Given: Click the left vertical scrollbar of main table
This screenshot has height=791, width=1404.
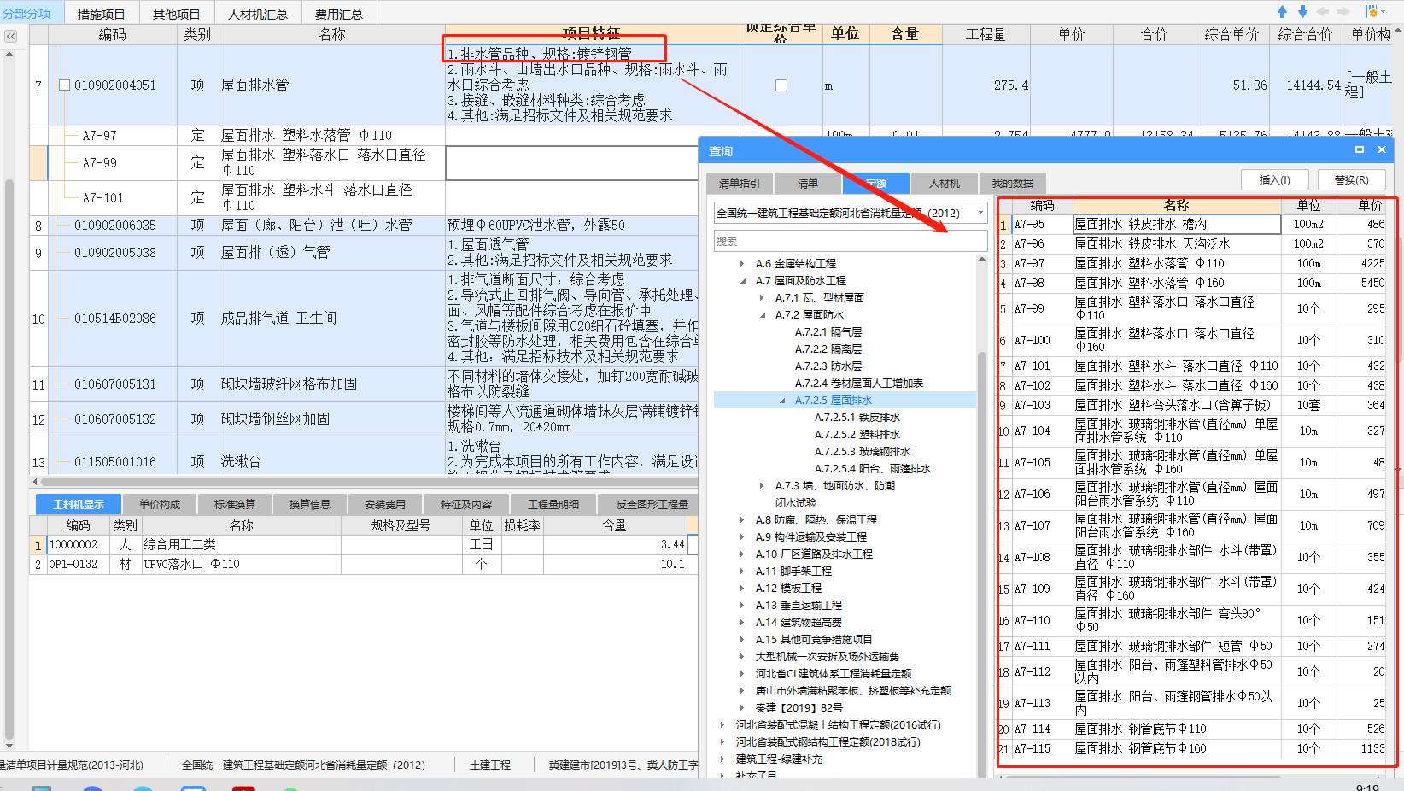Looking at the screenshot, I should click(x=9, y=461).
